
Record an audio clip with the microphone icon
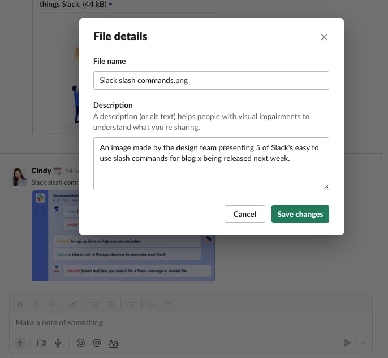click(x=58, y=343)
